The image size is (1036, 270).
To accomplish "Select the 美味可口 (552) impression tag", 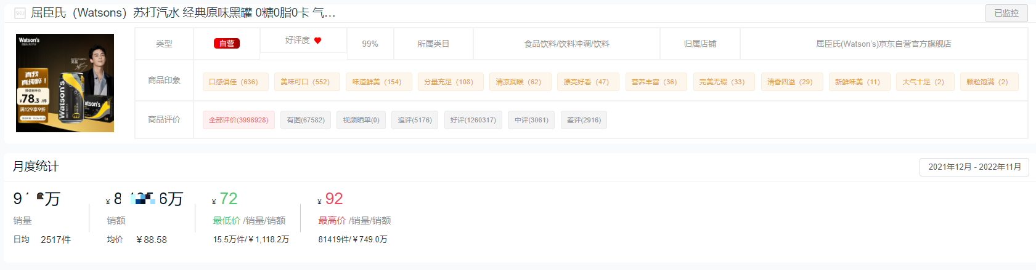I will pos(306,82).
